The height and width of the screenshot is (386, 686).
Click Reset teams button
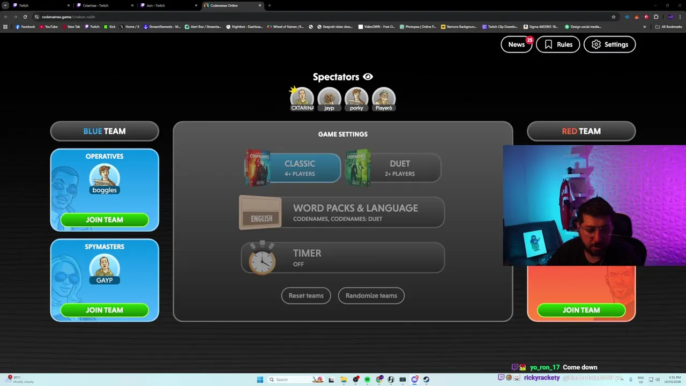click(x=306, y=295)
